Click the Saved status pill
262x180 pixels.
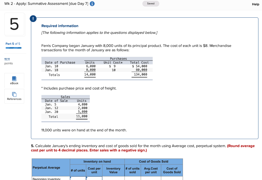pyautogui.click(x=151, y=4)
